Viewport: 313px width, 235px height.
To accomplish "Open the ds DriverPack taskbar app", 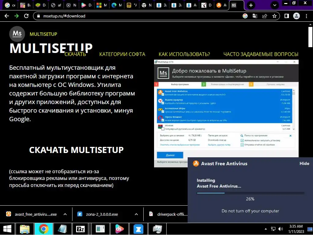I will (x=119, y=229).
